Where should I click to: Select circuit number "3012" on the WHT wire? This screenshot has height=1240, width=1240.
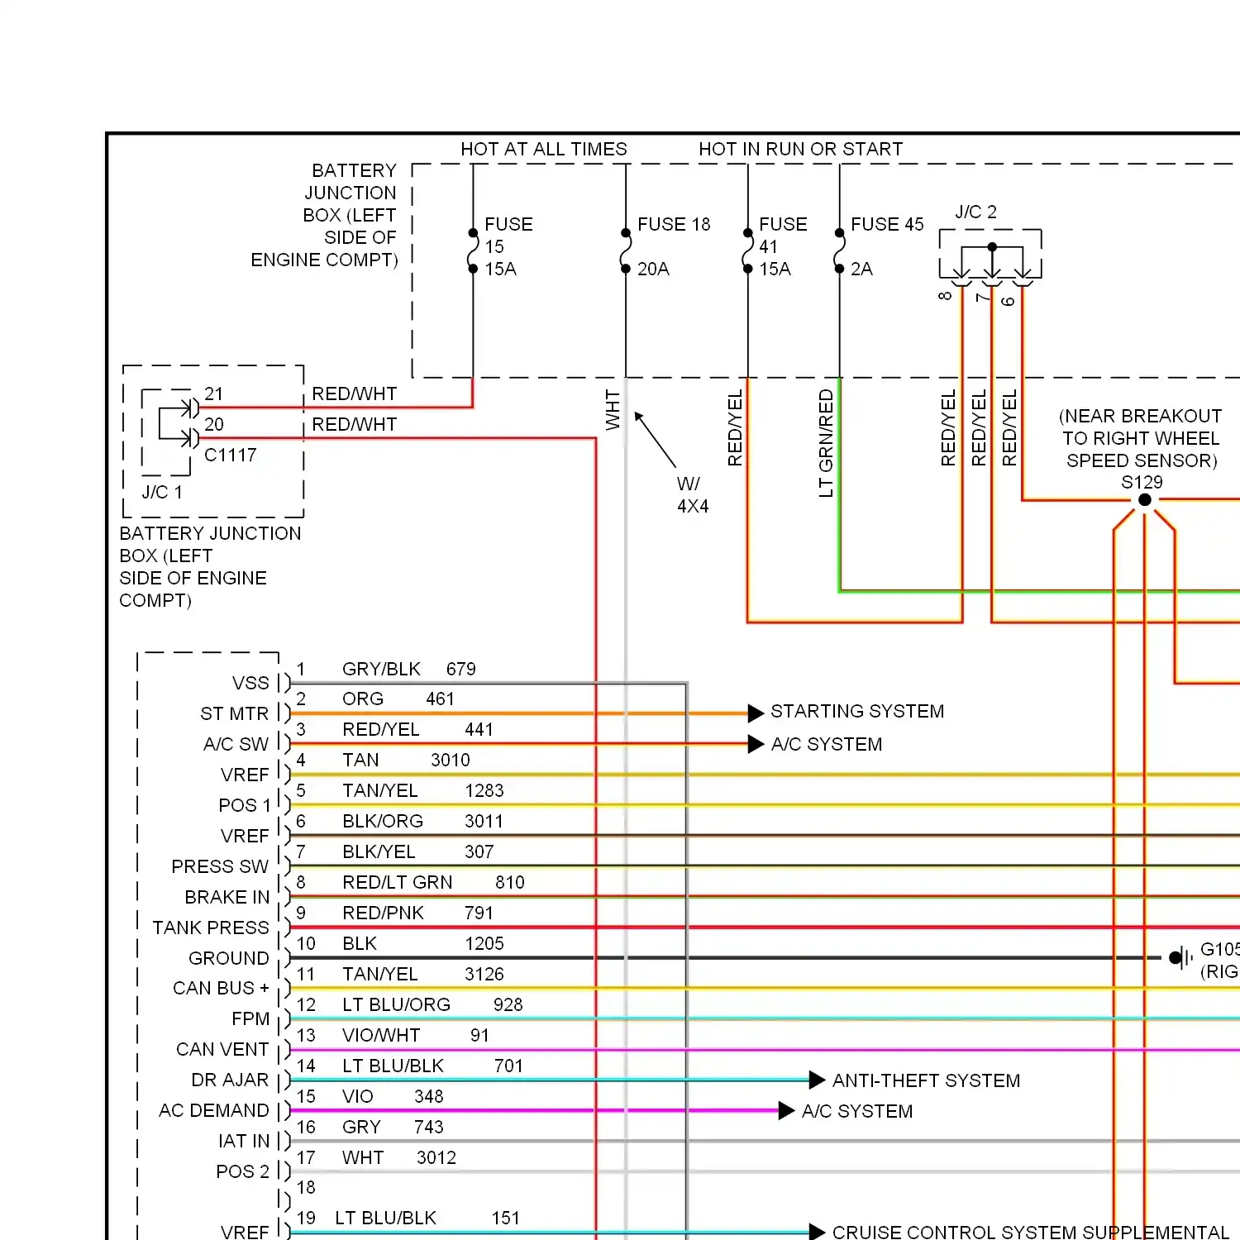point(436,1158)
